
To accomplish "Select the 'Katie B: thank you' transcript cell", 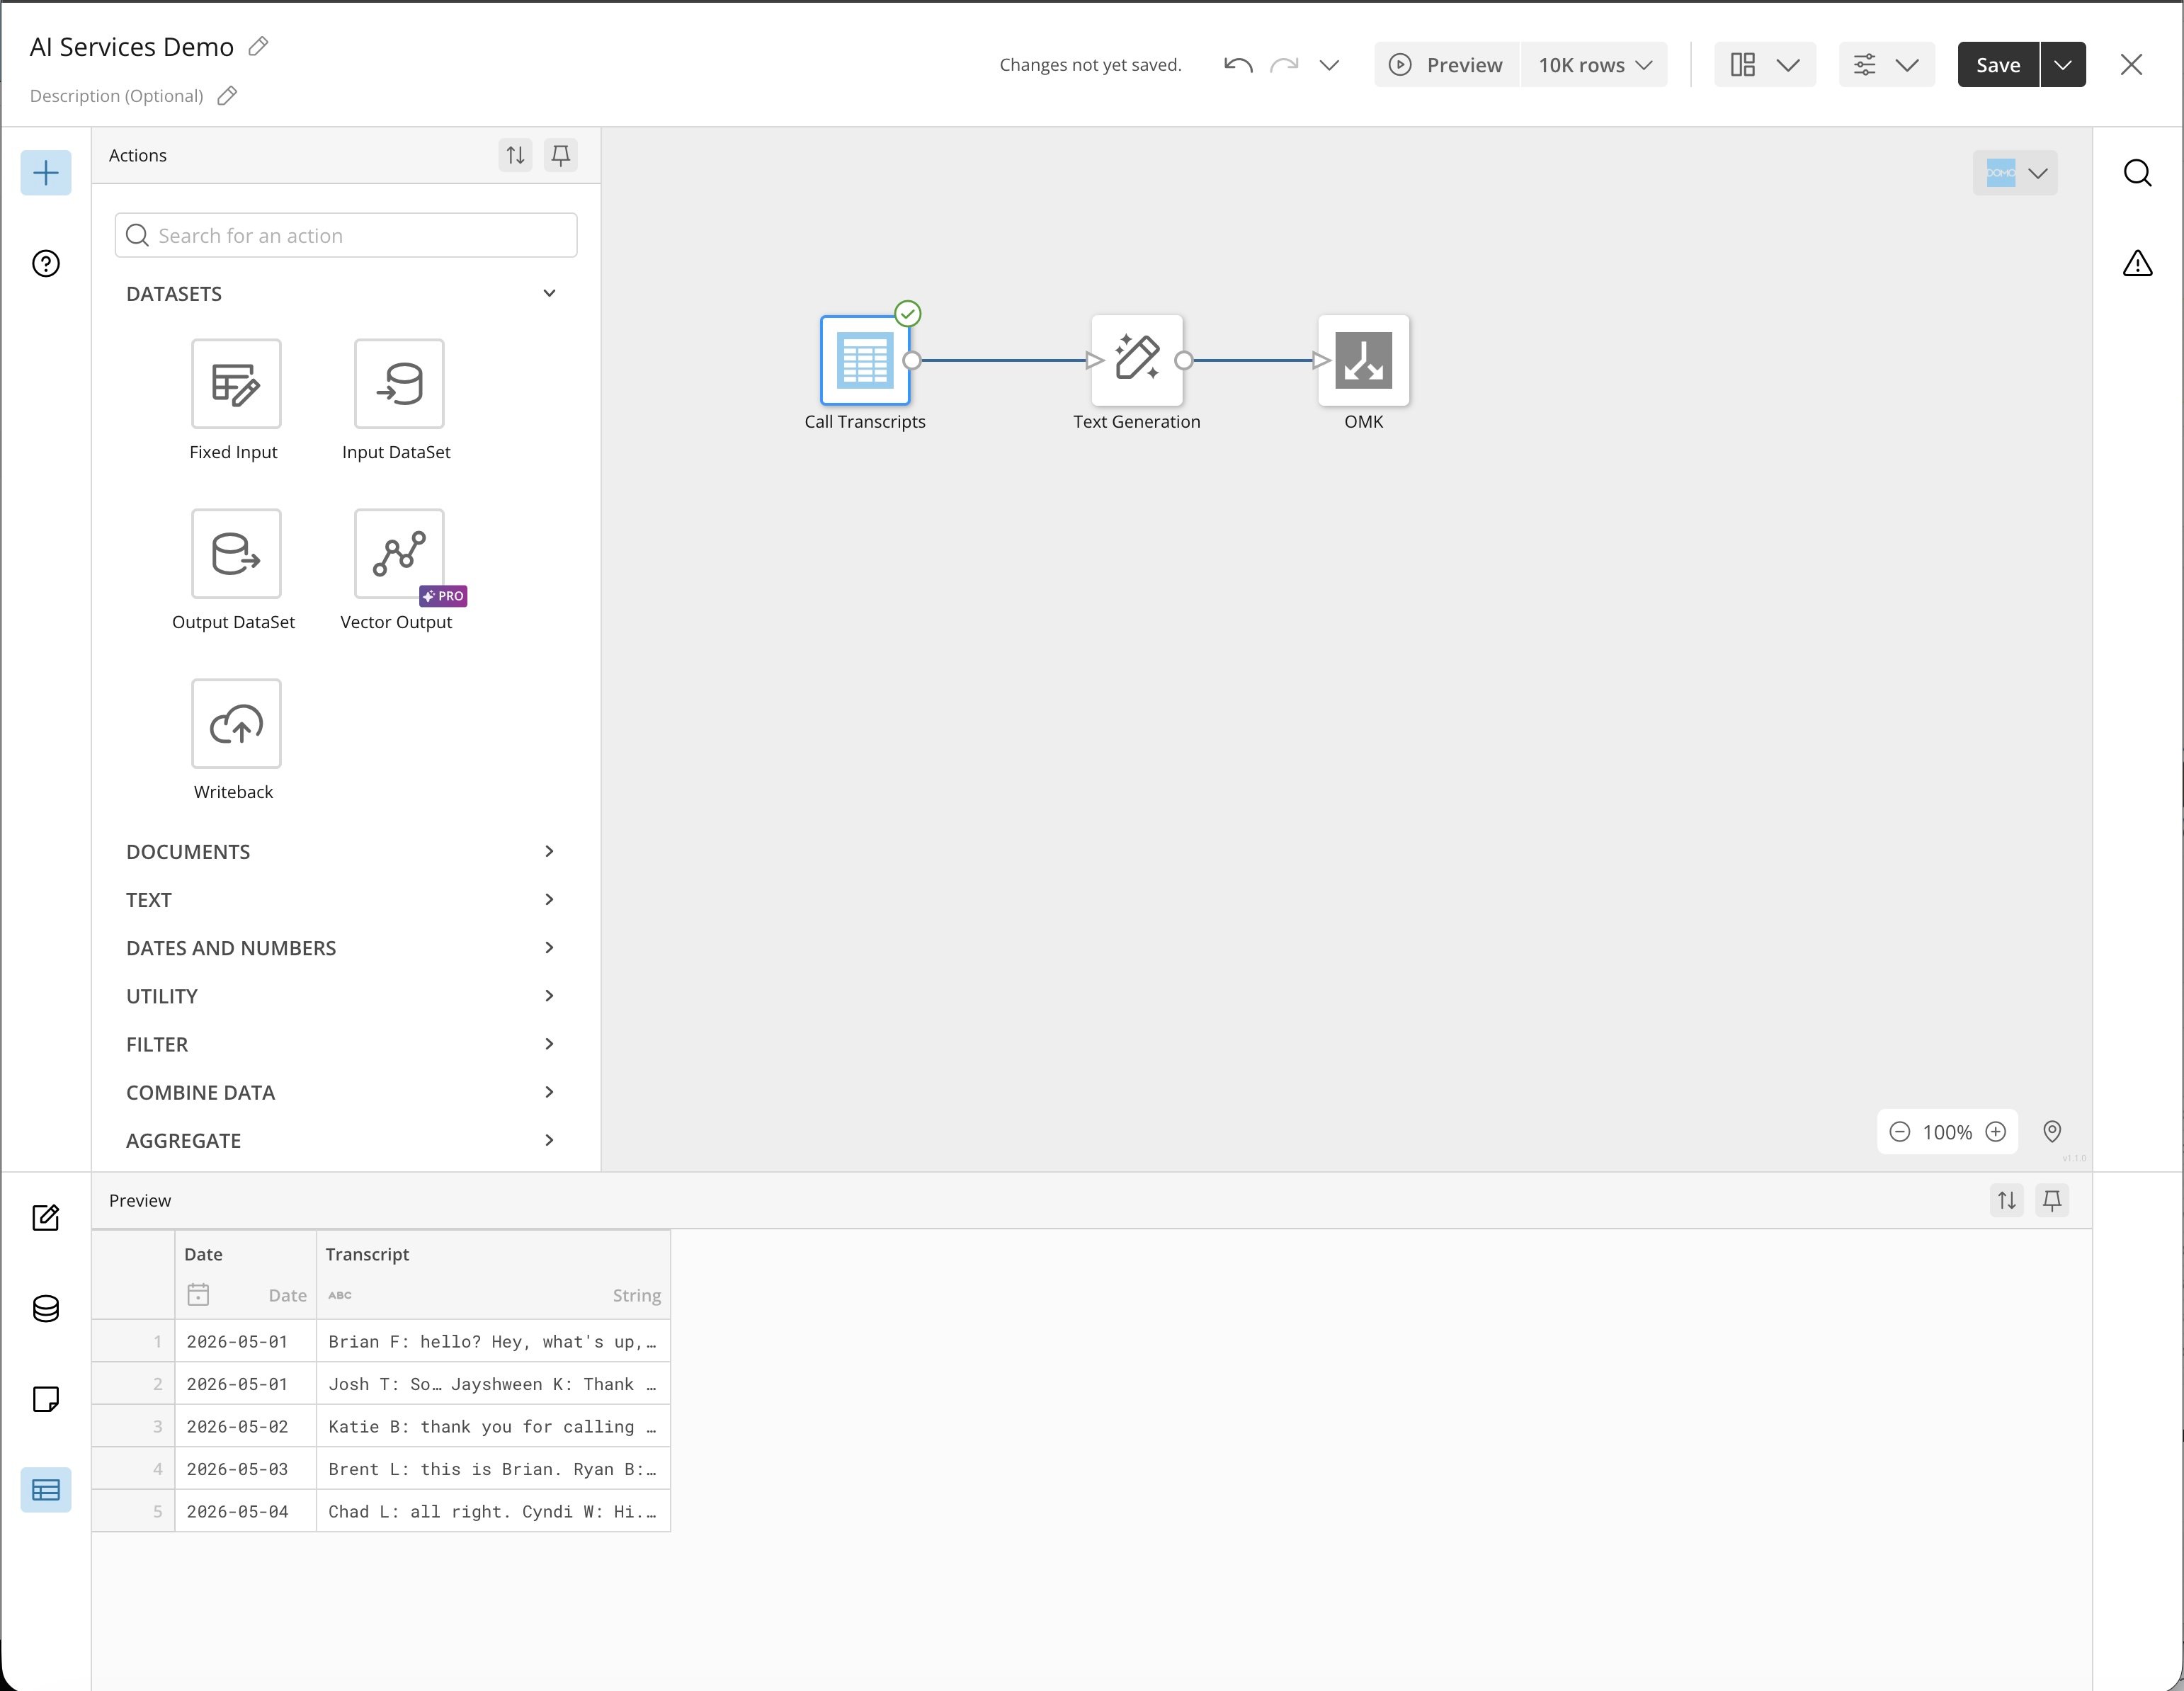I will (x=493, y=1426).
